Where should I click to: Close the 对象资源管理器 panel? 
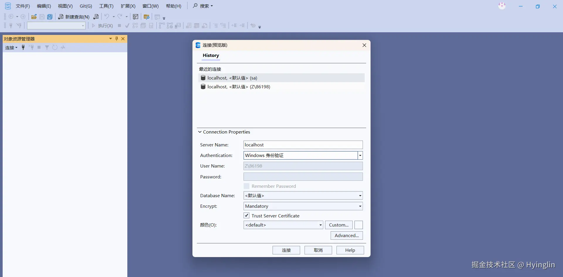(123, 38)
